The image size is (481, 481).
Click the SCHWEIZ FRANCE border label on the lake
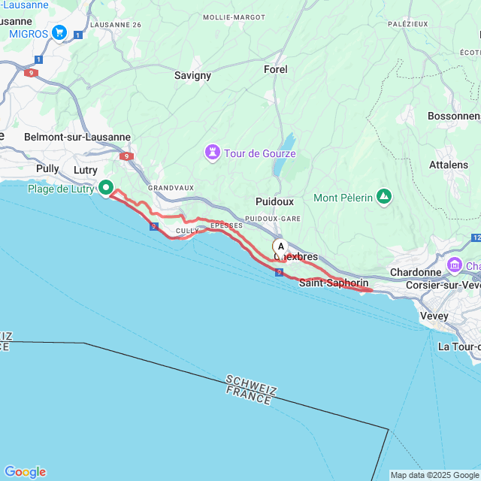point(251,390)
